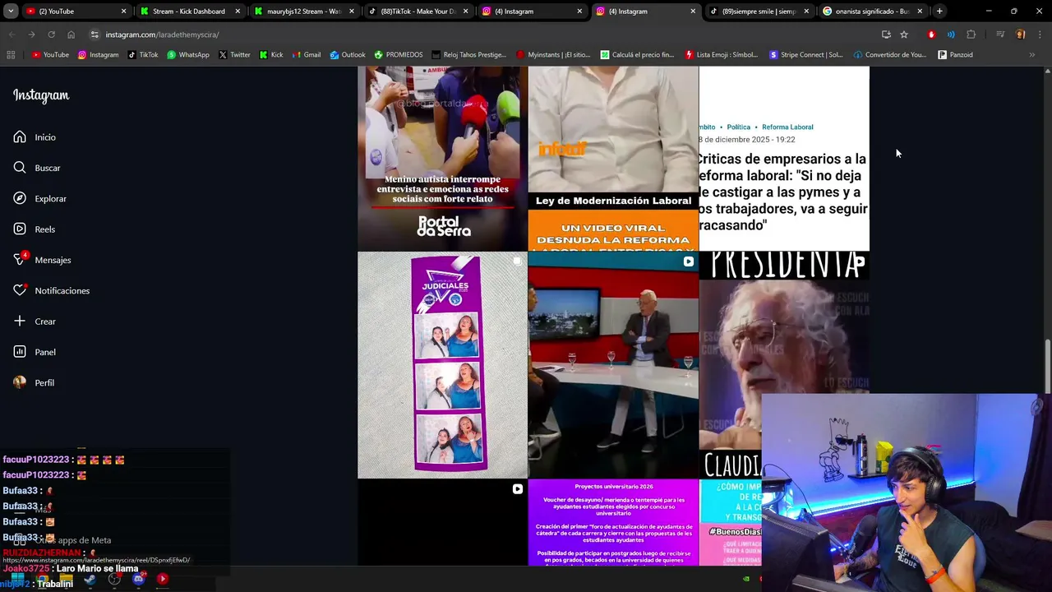Open OBS Studio from the taskbar
The height and width of the screenshot is (592, 1052).
(x=114, y=580)
